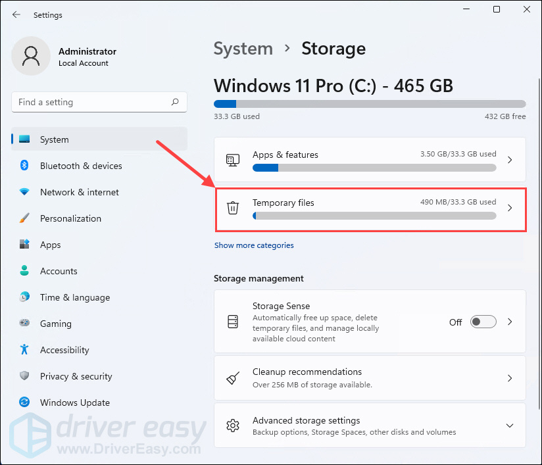Image resolution: width=542 pixels, height=465 pixels.
Task: Open Accessibility settings
Action: pos(99,349)
